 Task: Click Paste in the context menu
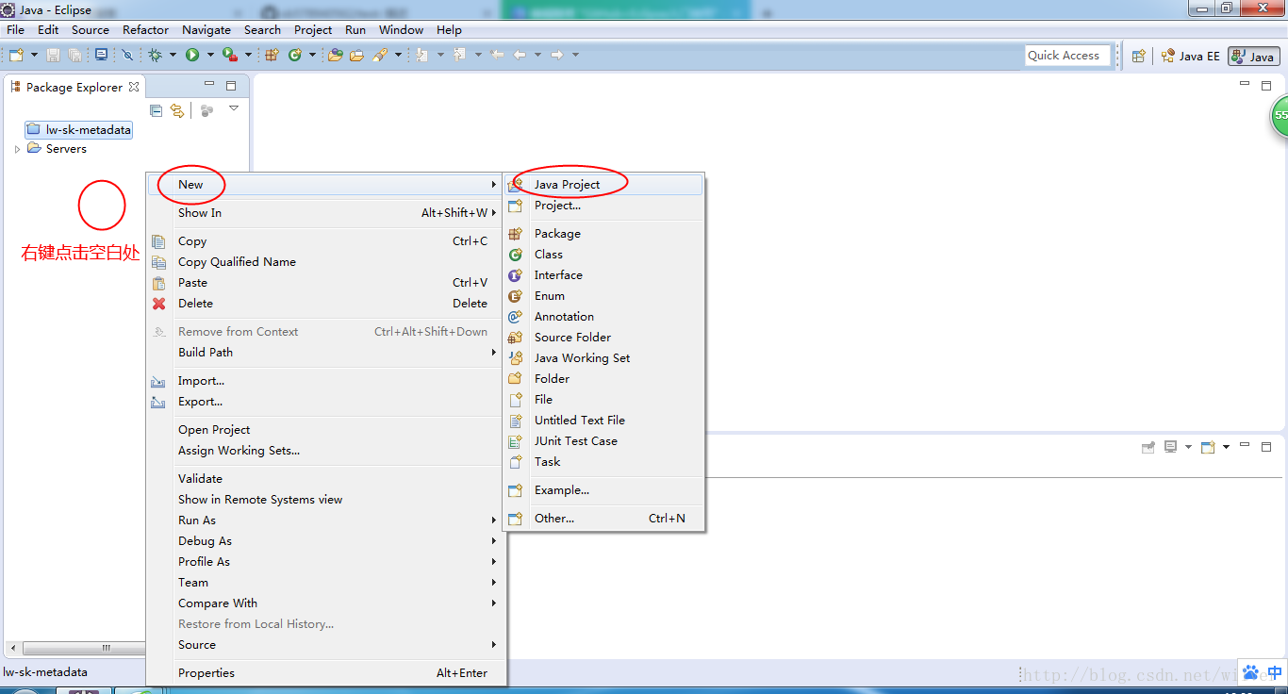click(x=325, y=283)
